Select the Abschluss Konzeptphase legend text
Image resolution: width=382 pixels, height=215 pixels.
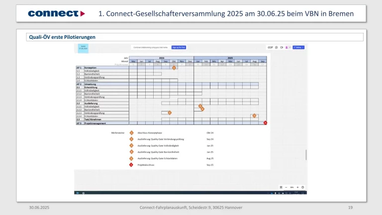pyautogui.click(x=150, y=133)
